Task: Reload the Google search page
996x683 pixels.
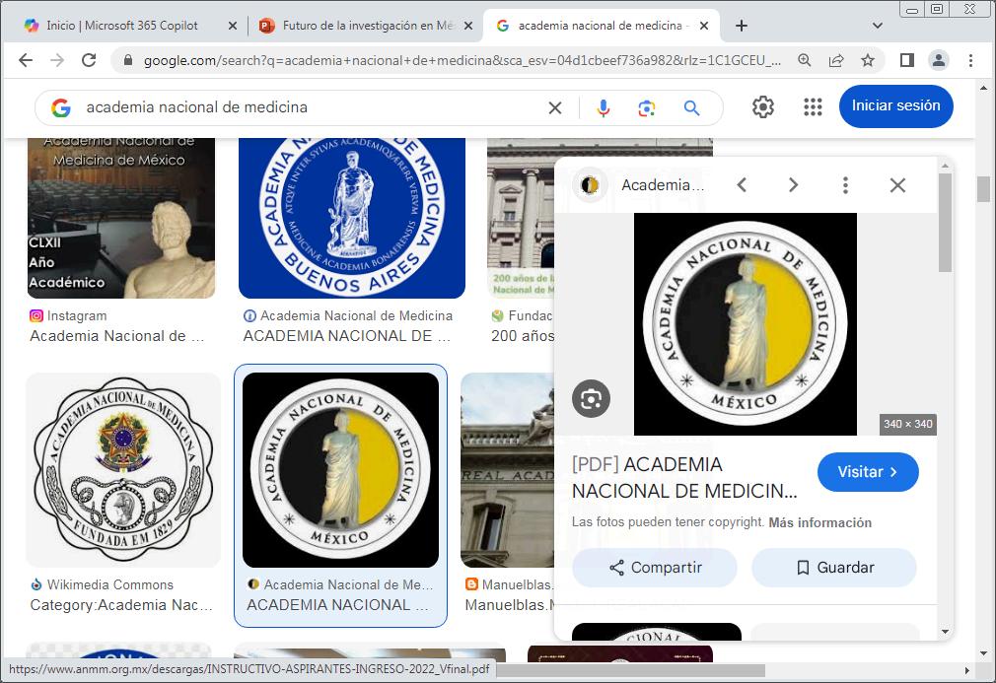Action: [89, 60]
